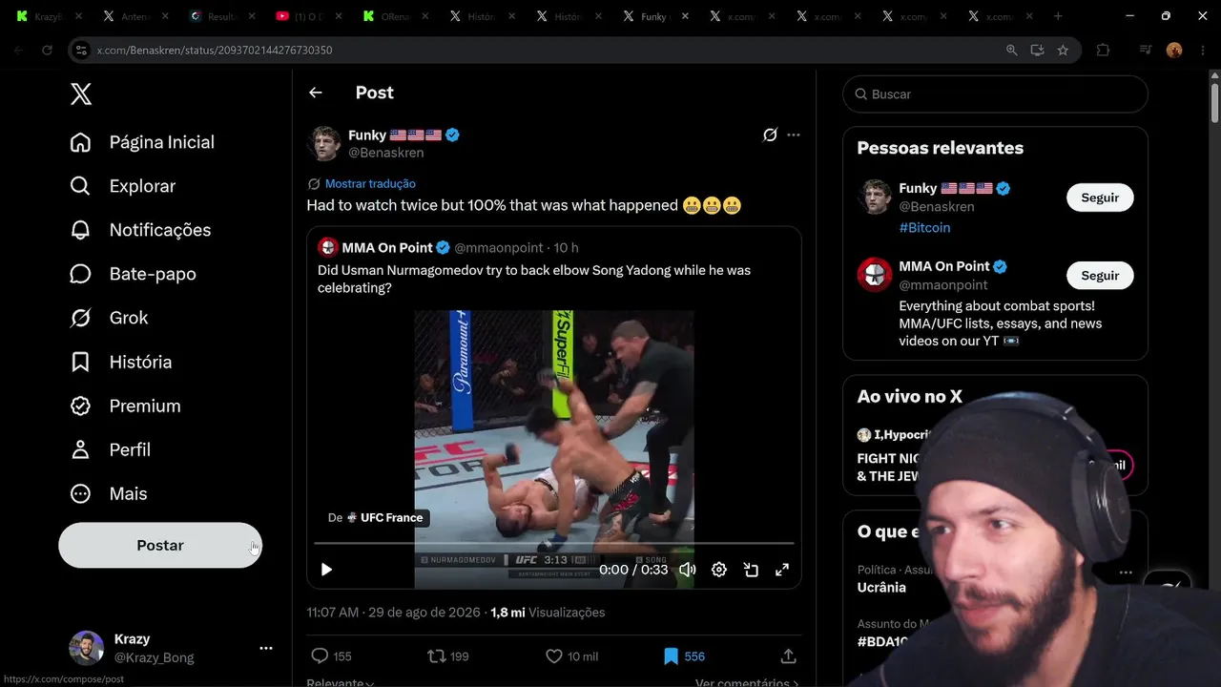Click the Postar button
This screenshot has width=1221, height=687.
[160, 545]
